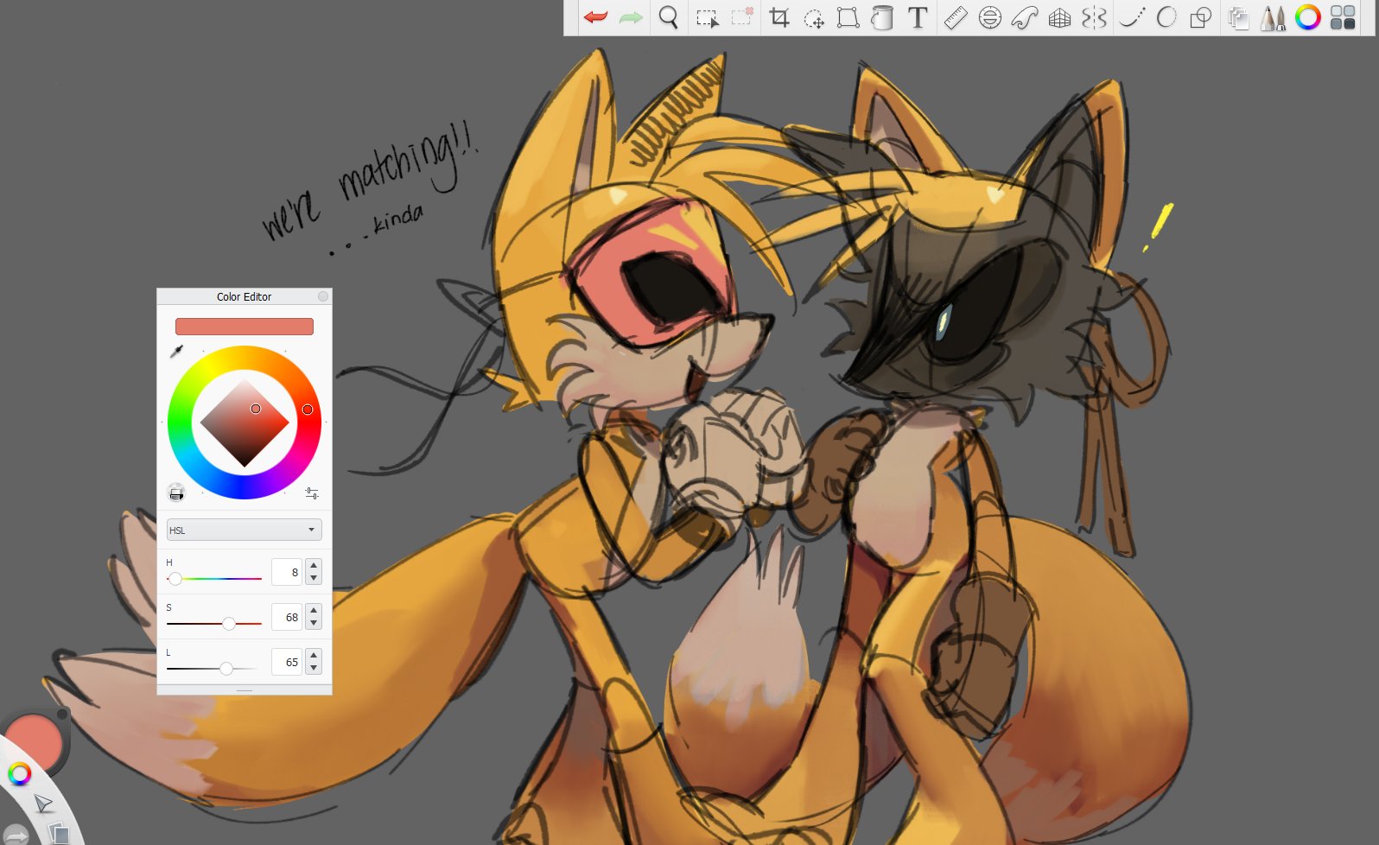Toggle the French Curve guide
The height and width of the screenshot is (845, 1379).
tap(1025, 17)
